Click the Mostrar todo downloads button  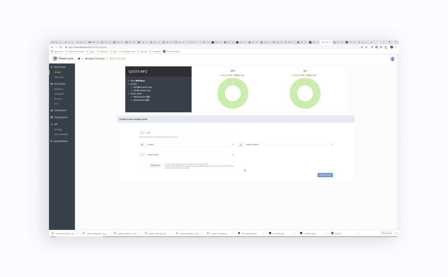click(x=387, y=233)
